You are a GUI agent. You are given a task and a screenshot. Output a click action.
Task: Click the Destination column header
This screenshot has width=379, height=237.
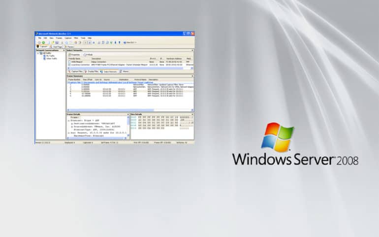(124, 80)
